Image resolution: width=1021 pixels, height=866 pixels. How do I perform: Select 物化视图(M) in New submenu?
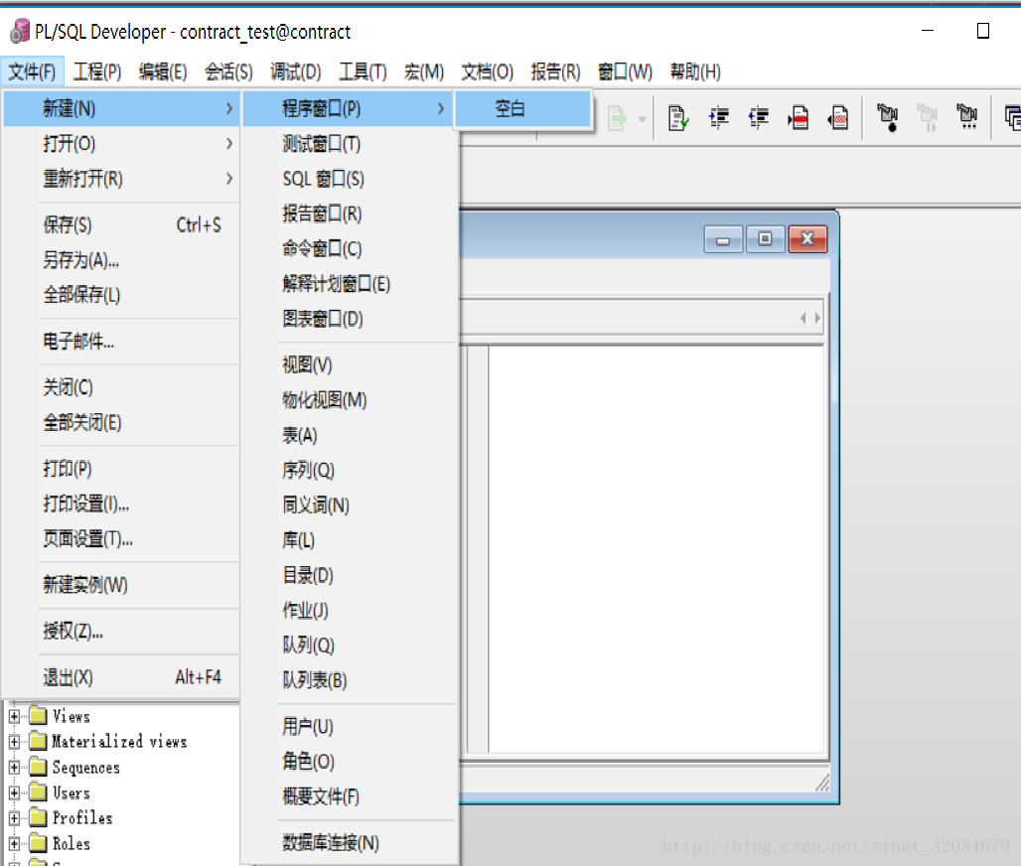[x=349, y=400]
